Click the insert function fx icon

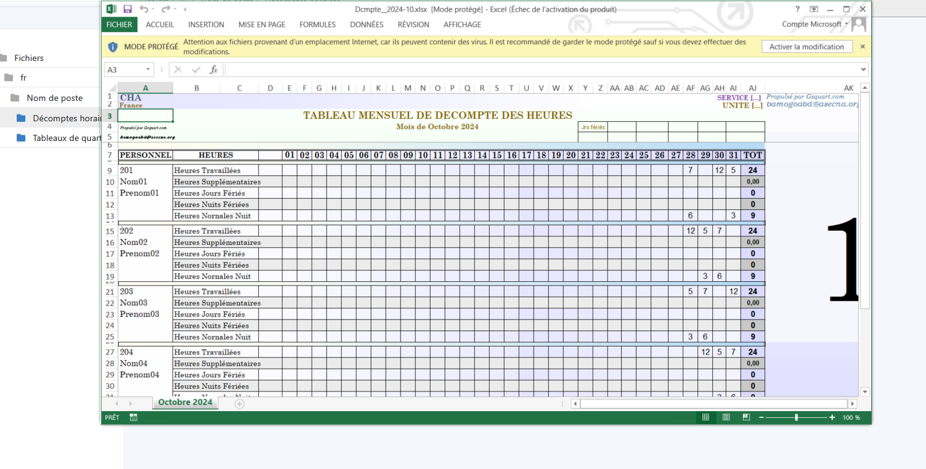(x=214, y=70)
